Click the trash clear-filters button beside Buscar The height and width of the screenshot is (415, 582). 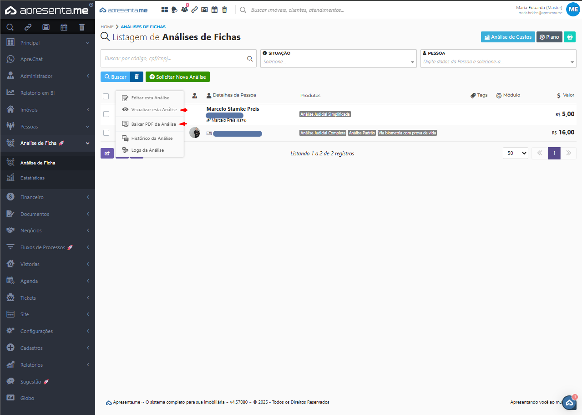(137, 77)
